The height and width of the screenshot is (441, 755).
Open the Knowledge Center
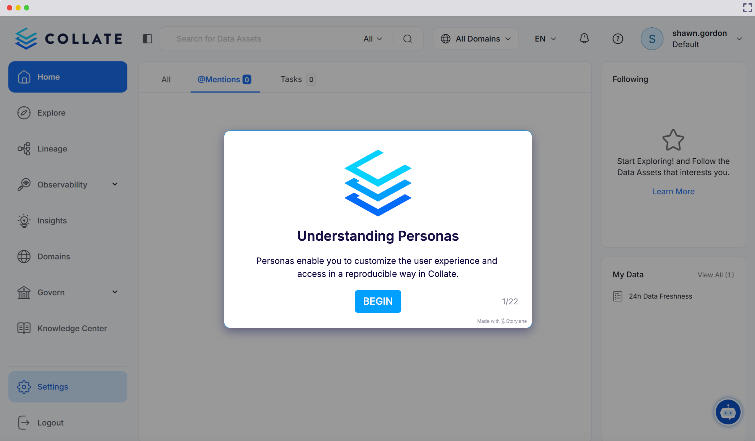tap(72, 328)
